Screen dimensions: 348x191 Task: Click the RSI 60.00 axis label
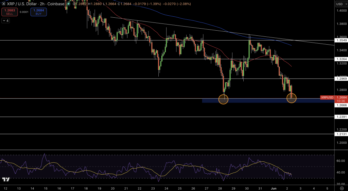341,161
